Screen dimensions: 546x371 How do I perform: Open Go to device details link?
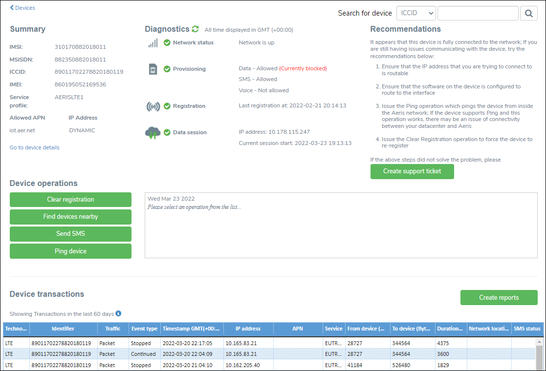pyautogui.click(x=35, y=147)
